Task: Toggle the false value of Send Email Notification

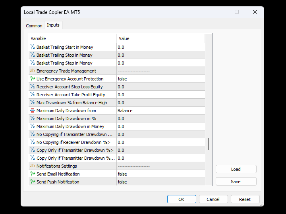Action: pyautogui.click(x=161, y=174)
